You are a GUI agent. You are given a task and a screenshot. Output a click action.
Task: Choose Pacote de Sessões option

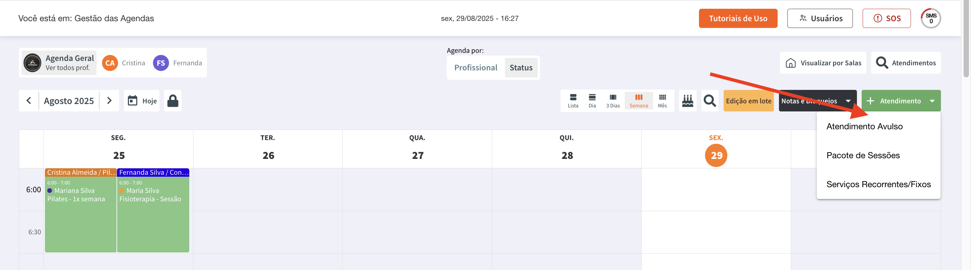tap(863, 155)
